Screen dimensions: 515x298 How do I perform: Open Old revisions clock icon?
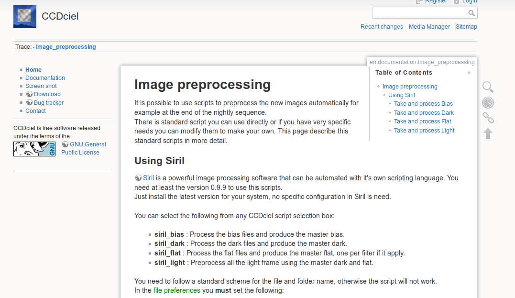[488, 102]
